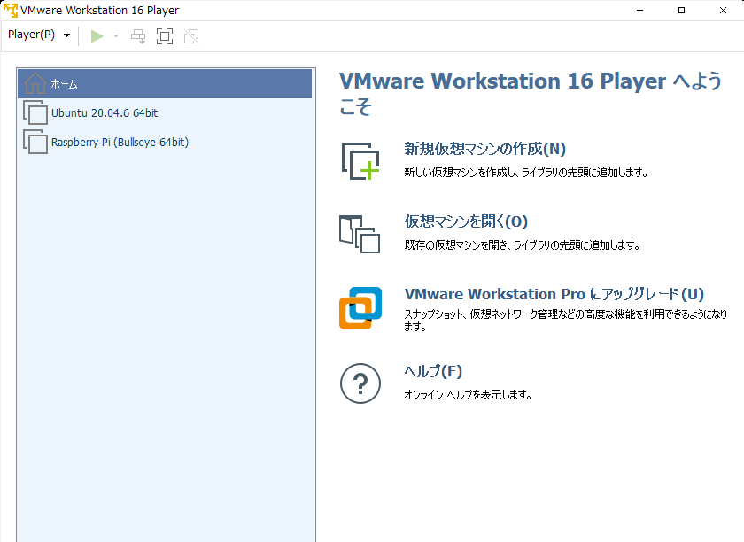Click text 既存の仮想マシンを開き、ライブラリの先頭に追加します。
This screenshot has height=542, width=744.
coord(523,245)
